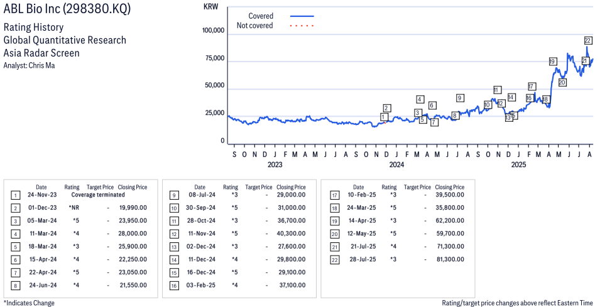The height and width of the screenshot is (307, 600).
Task: Select the Coverage terminated entry
Action: [x=98, y=195]
